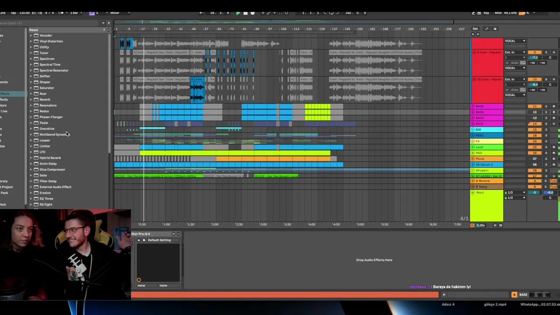Select Spectral Resonator in browser
The height and width of the screenshot is (315, 560).
point(54,70)
